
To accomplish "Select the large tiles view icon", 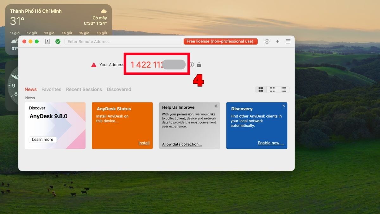I will click(x=261, y=90).
